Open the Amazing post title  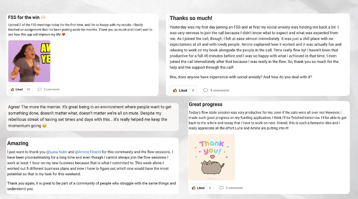18,143
